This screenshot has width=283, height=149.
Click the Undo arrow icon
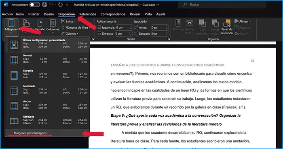51,5
